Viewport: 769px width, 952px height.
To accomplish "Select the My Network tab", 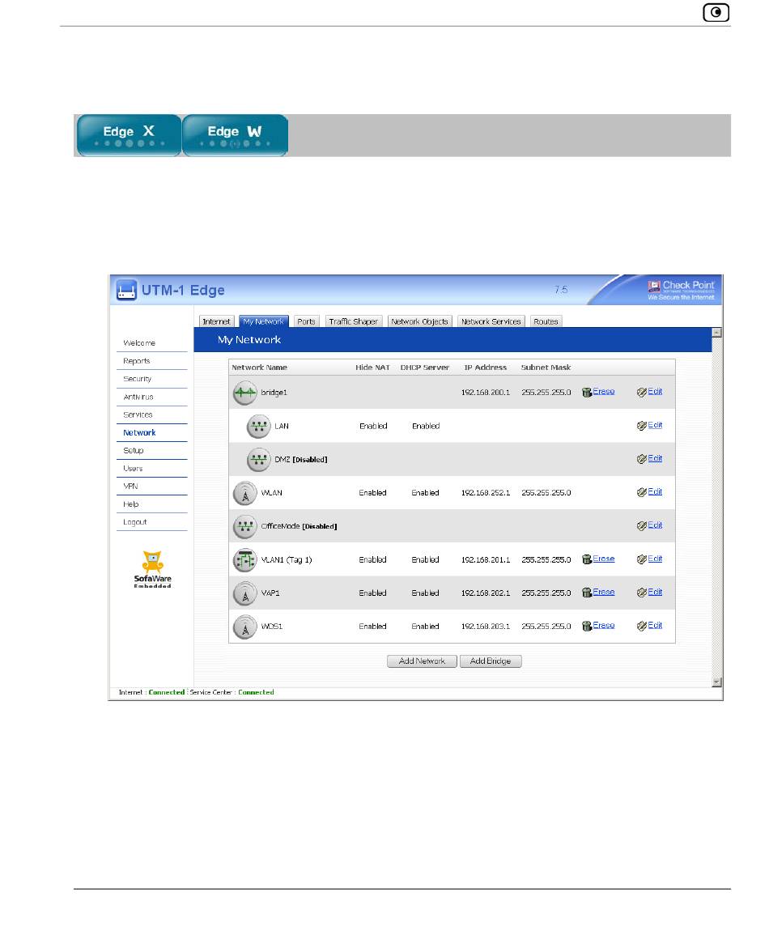I will [263, 321].
